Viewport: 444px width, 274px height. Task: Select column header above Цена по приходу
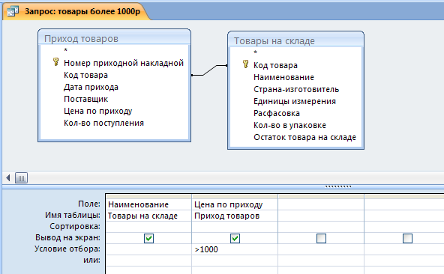[235, 196]
